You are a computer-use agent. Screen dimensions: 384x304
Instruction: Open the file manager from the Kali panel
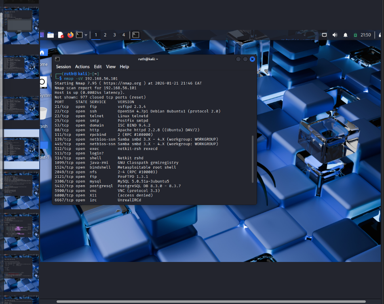(51, 35)
